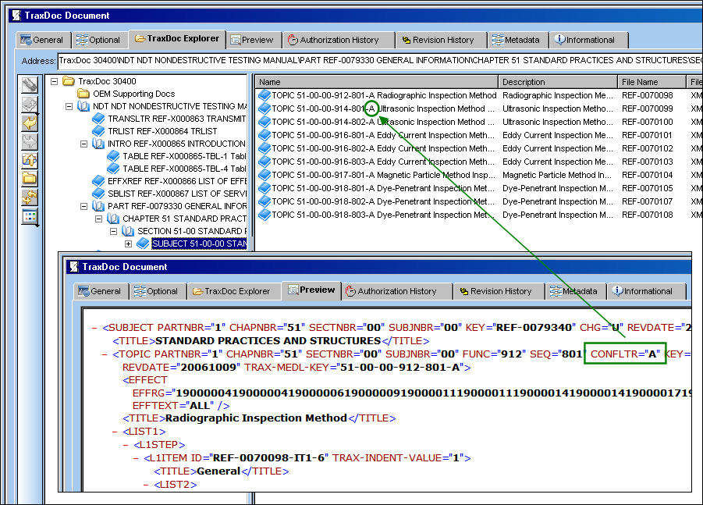Click the book icon beside TRLIST REF-X000864

pyautogui.click(x=98, y=131)
